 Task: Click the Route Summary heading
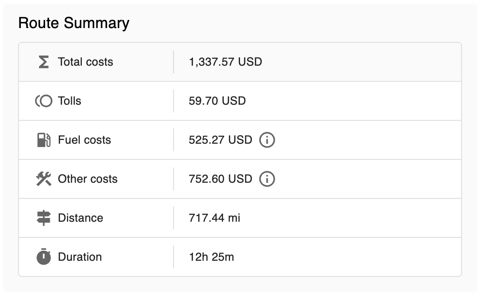click(74, 23)
